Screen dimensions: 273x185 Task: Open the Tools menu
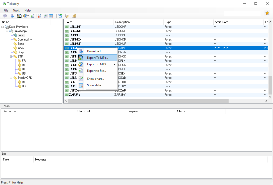tap(16, 10)
